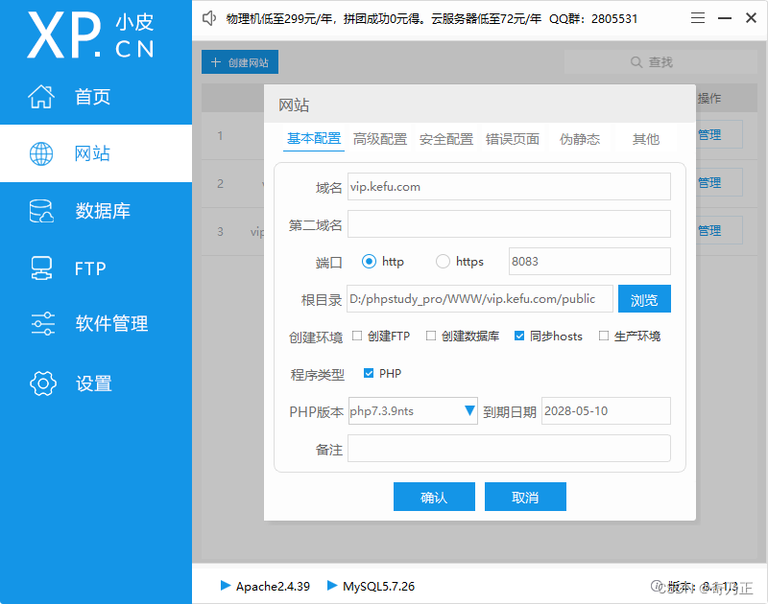
Task: Click the Apache2.4.39 status indicator
Action: click(265, 586)
